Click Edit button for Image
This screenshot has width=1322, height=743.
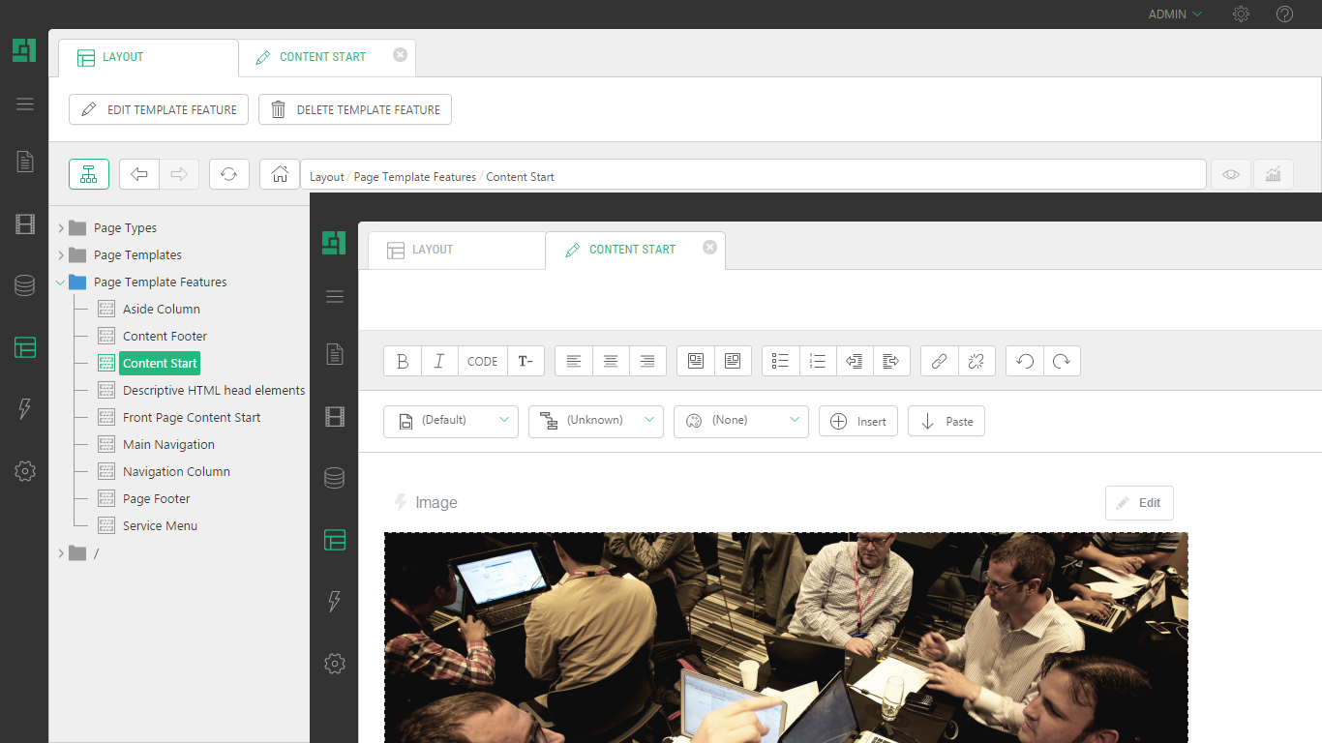[x=1139, y=503]
